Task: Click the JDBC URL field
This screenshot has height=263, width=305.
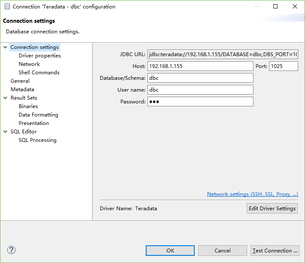Action: [223, 54]
